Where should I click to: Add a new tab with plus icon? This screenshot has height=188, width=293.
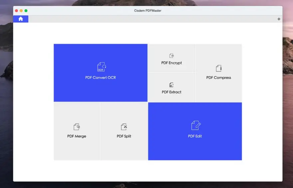(279, 19)
